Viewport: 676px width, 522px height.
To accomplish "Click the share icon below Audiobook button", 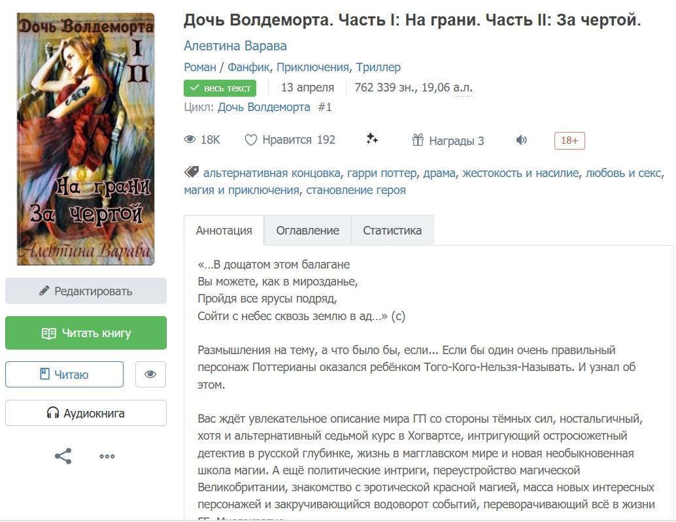I will [x=63, y=456].
